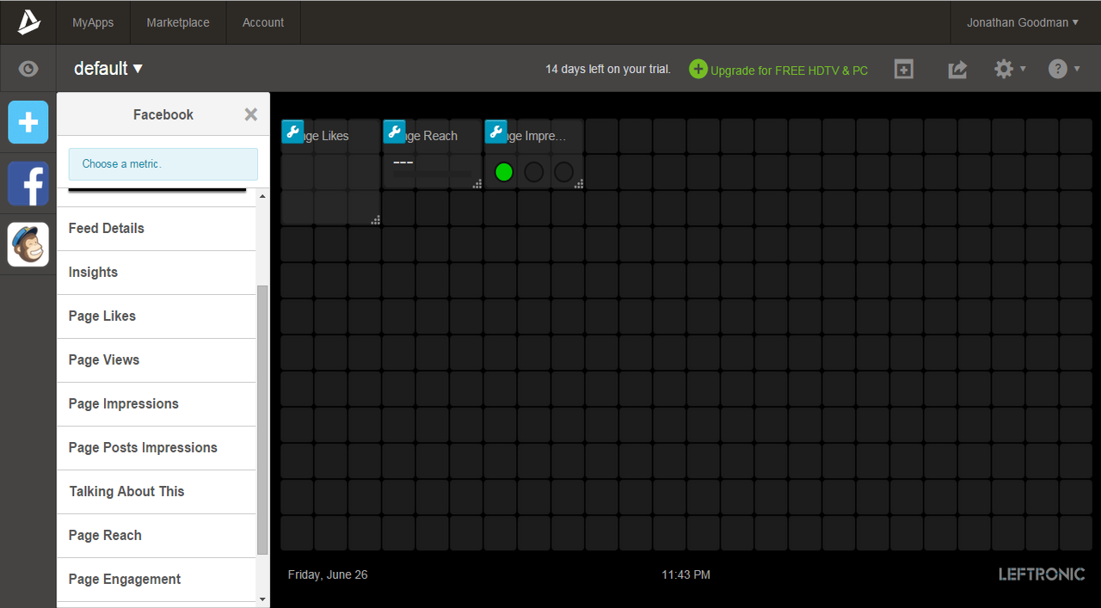Screen dimensions: 1101x608
Task: Open wrench settings for Page Likes widget
Action: click(292, 132)
